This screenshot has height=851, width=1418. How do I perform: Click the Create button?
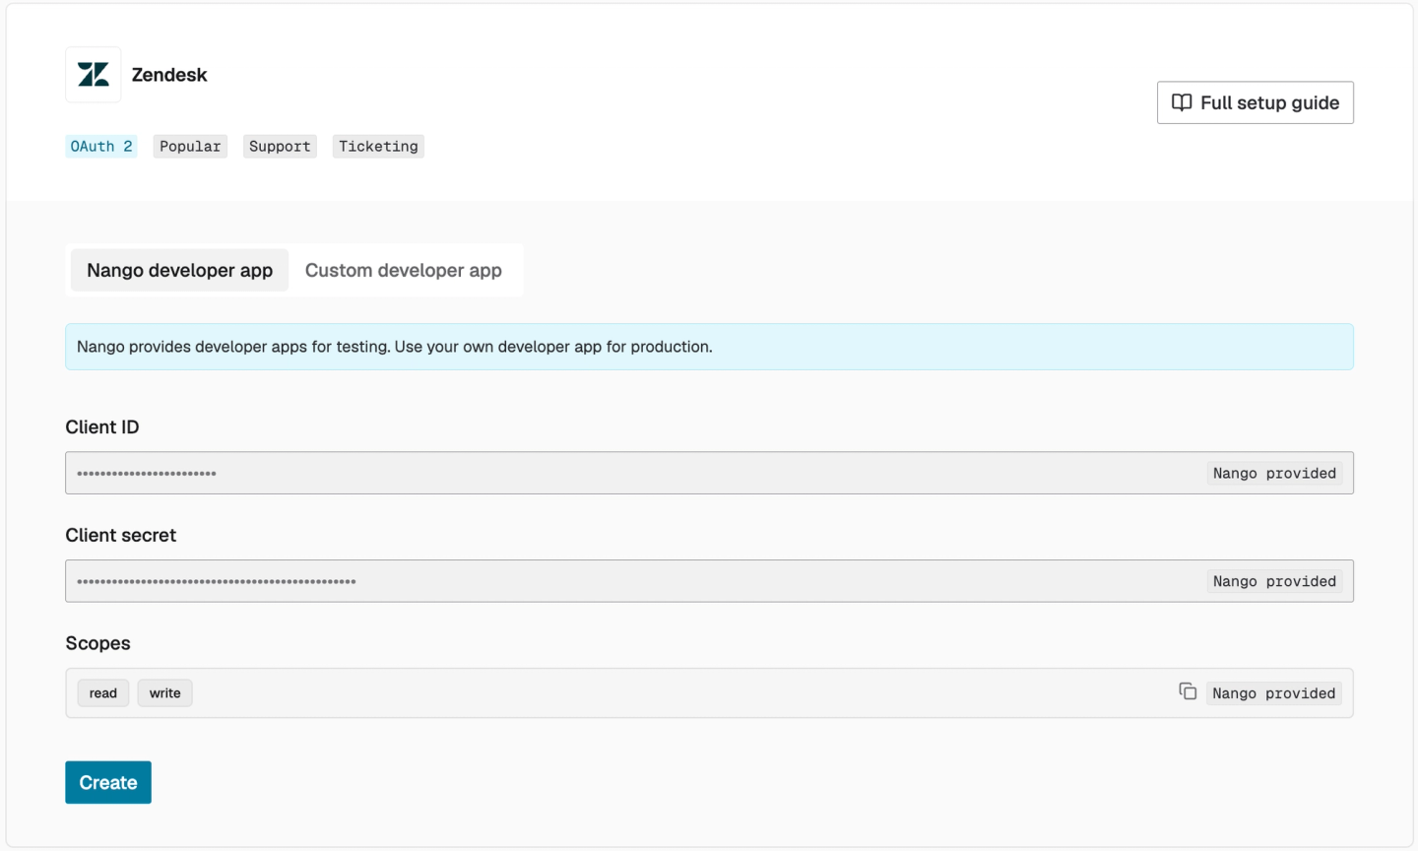[108, 782]
